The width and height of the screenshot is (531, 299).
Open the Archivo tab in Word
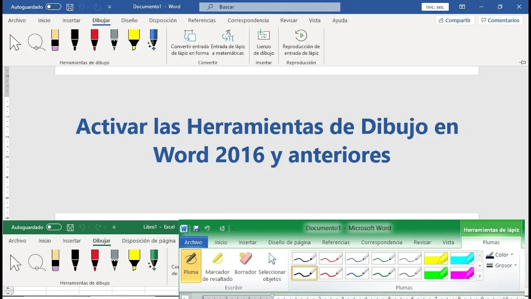coord(17,20)
